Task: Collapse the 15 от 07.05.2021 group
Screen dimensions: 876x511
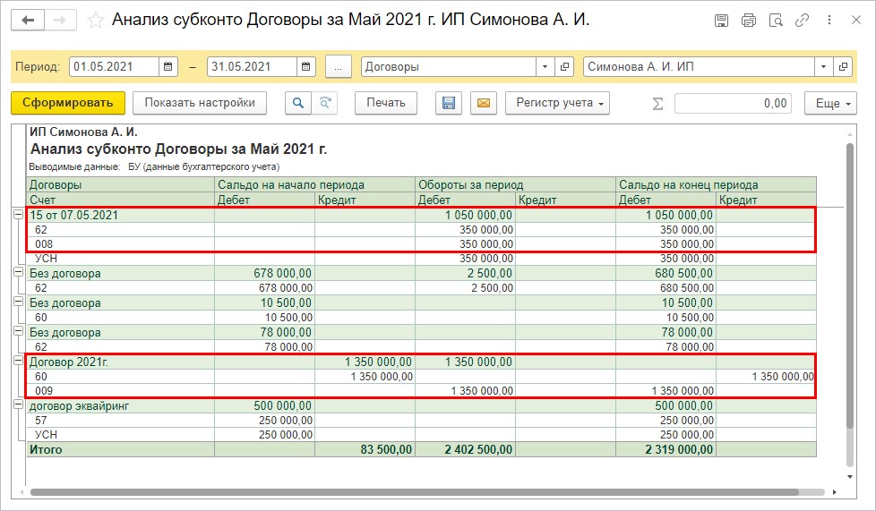Action: [x=18, y=214]
